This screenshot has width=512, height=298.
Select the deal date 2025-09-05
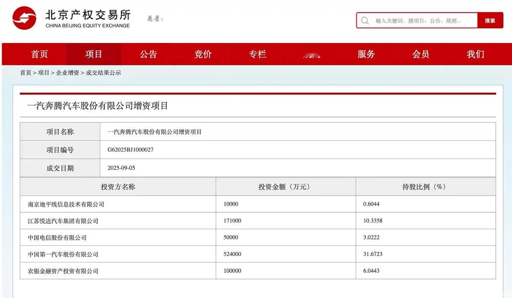click(121, 168)
